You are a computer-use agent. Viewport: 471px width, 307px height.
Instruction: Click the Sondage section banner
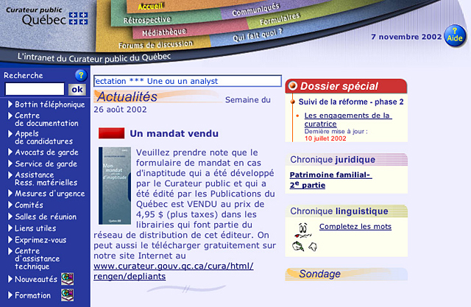pyautogui.click(x=346, y=274)
